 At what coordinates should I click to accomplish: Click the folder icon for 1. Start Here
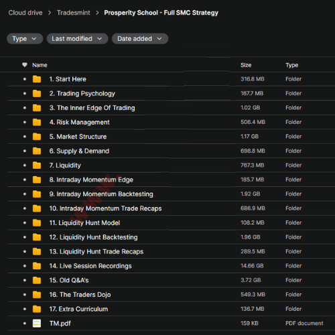click(x=37, y=79)
